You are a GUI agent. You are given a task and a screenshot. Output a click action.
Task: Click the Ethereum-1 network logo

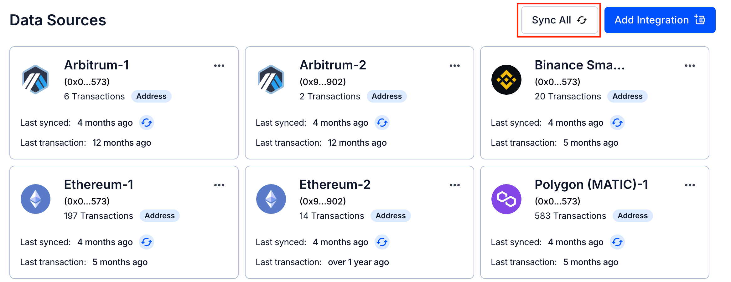[x=35, y=199]
